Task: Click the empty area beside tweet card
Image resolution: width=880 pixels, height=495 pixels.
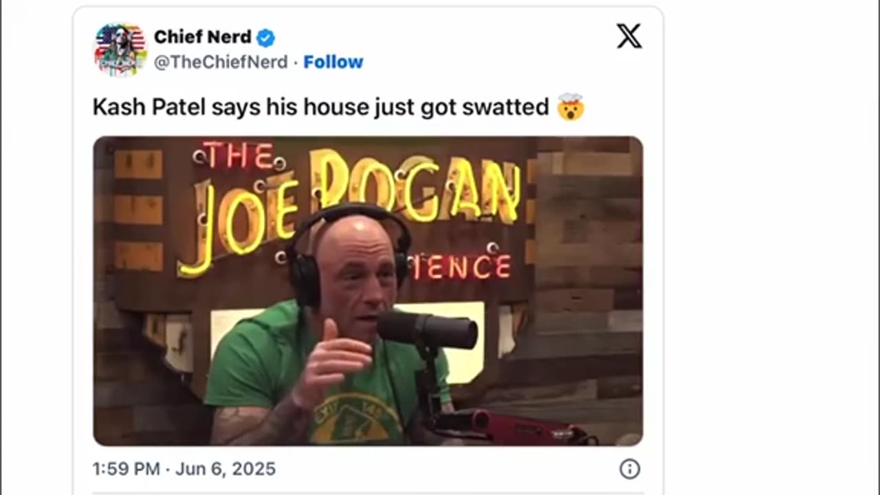Action: 770,247
